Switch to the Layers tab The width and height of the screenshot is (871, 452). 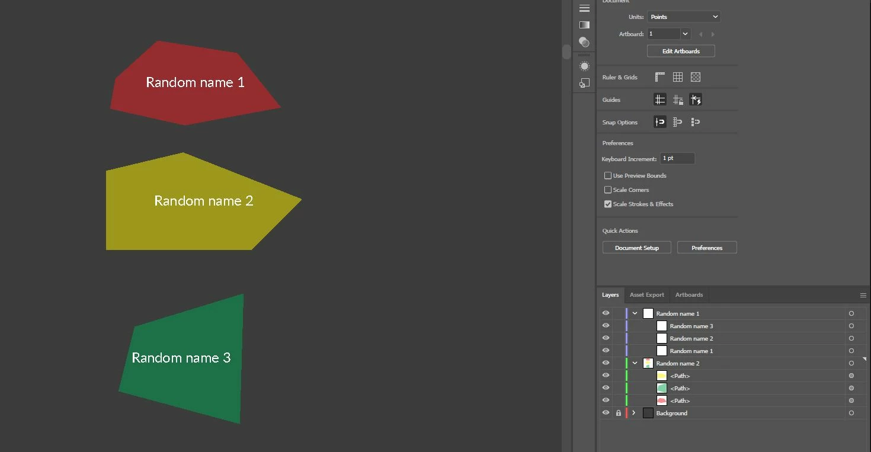click(x=610, y=295)
